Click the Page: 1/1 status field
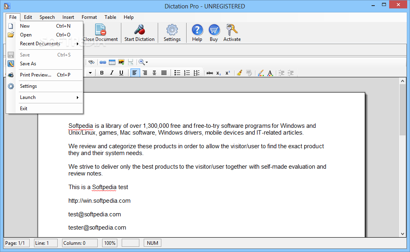This screenshot has width=410, height=252. click(x=17, y=243)
